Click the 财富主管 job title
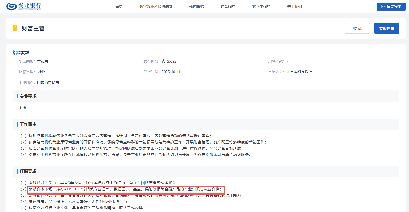 coord(33,28)
